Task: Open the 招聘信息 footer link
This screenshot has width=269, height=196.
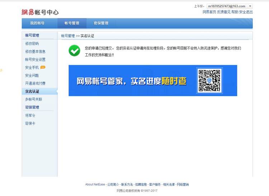Action: [141, 184]
